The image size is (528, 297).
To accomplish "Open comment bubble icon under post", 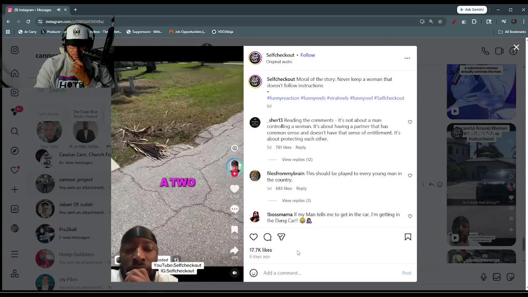I will pyautogui.click(x=267, y=237).
